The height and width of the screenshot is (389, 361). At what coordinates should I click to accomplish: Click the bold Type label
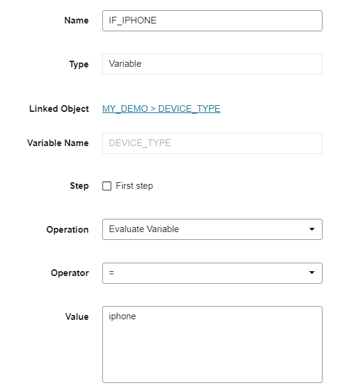coord(79,64)
